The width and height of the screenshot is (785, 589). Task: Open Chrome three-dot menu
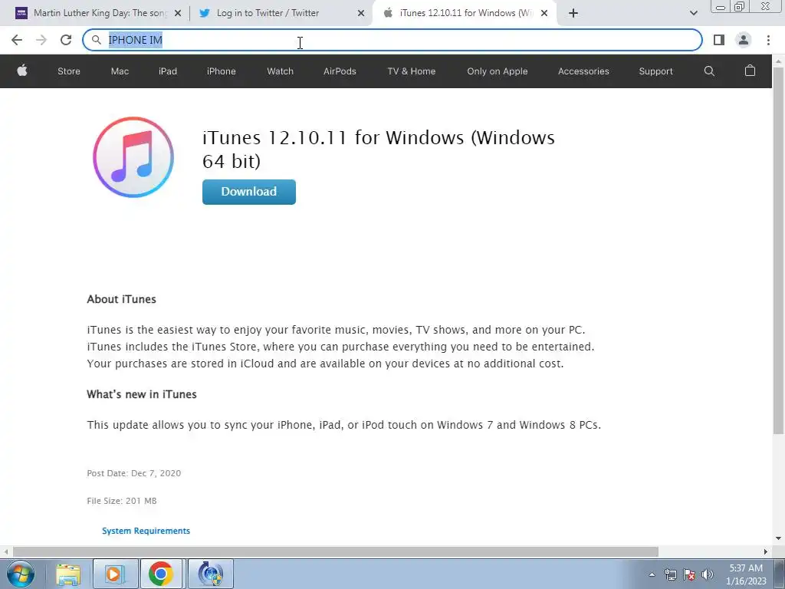pyautogui.click(x=768, y=40)
